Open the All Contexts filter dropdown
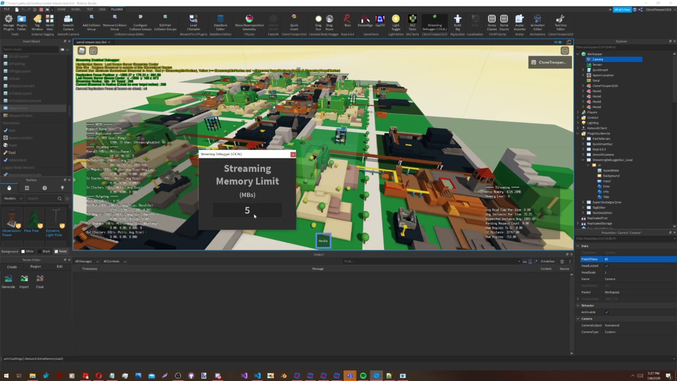Screen dimensions: 677x381 114,261
